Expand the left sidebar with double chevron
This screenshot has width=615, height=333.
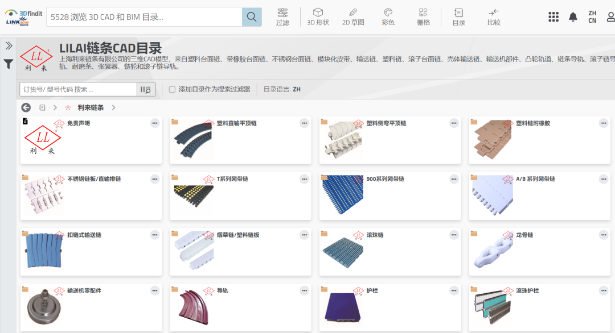9,46
